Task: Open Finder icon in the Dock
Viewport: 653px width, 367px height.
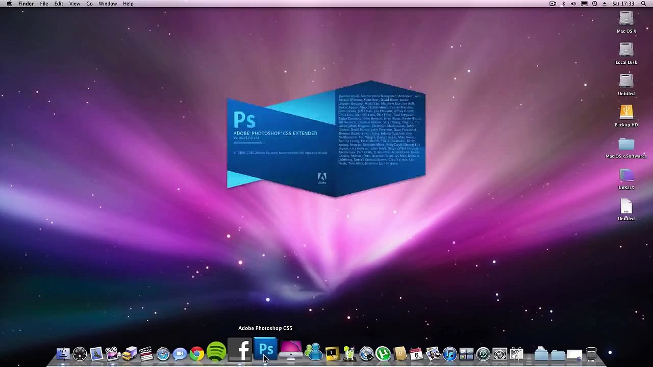Action: tap(63, 354)
